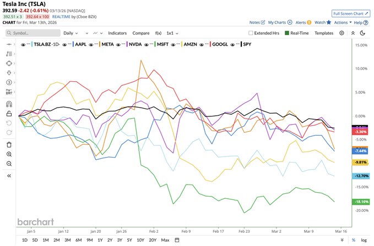Viewport: 374px width, 246px height.
Task: Activate the magnet snap tool
Action: click(9, 104)
